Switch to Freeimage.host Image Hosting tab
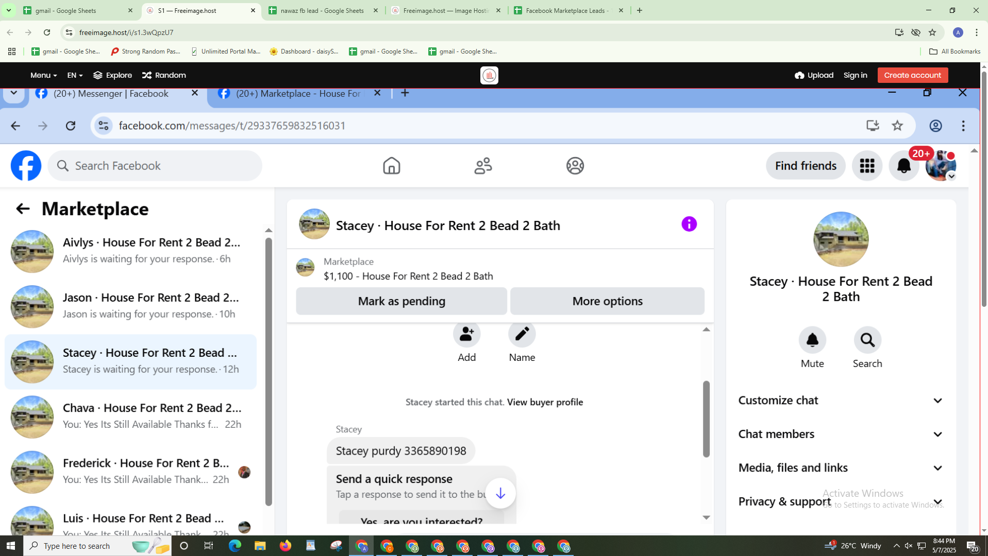The image size is (988, 556). tap(446, 10)
